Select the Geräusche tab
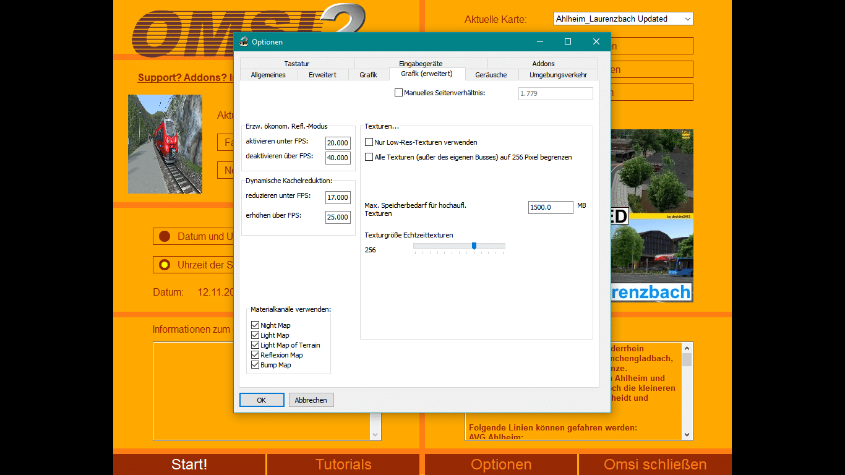The width and height of the screenshot is (845, 475). point(491,75)
